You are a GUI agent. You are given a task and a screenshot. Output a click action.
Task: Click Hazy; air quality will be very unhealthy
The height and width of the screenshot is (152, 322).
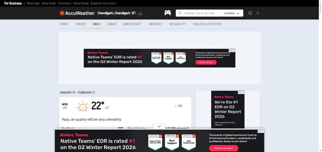pos(92,119)
